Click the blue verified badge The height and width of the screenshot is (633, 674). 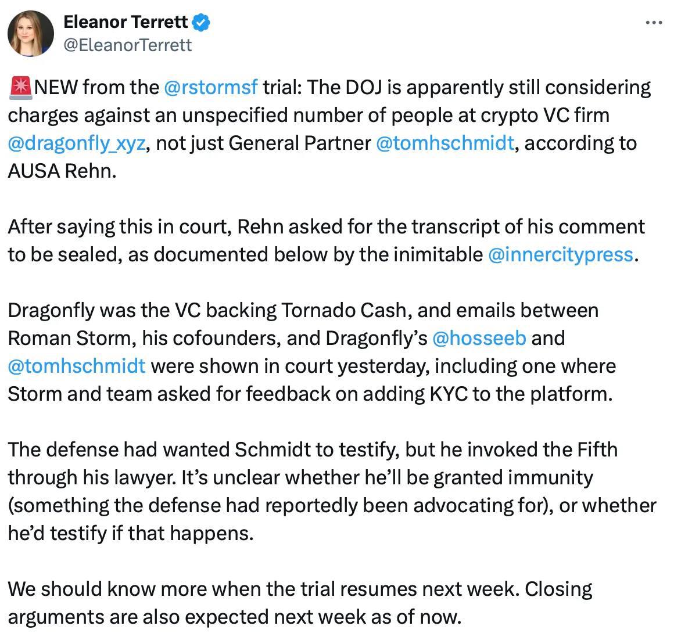tap(200, 22)
